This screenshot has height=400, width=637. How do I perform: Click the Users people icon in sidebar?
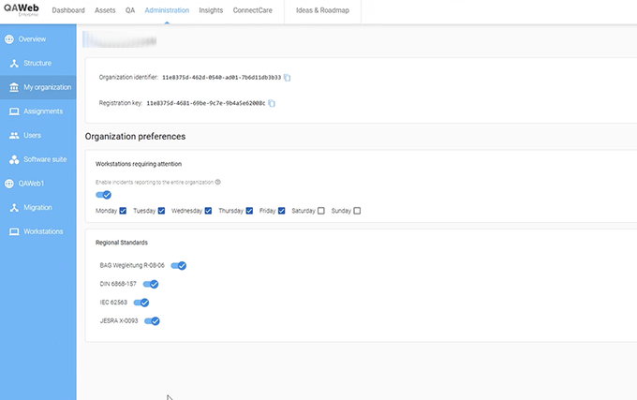(14, 135)
